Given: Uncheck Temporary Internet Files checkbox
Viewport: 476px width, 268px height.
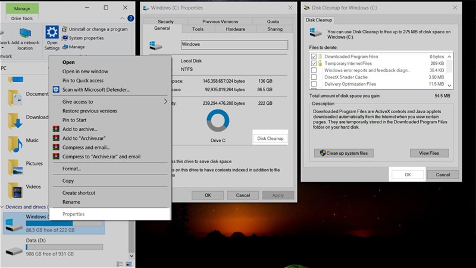Looking at the screenshot, I should (314, 64).
